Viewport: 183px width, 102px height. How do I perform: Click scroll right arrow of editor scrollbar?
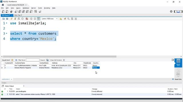pyautogui.click(x=181, y=57)
